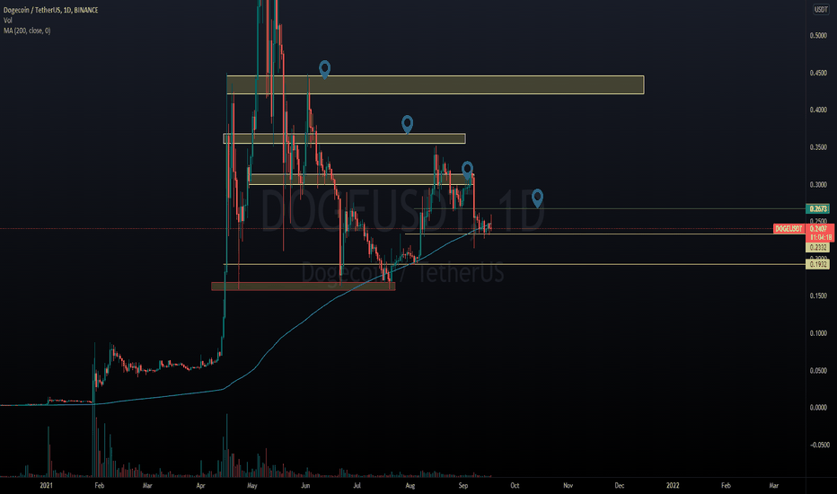837x494 pixels.
Task: Open the USDT currency button
Action: click(x=821, y=9)
